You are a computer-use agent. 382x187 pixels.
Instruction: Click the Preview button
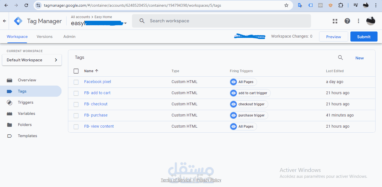[x=333, y=37]
